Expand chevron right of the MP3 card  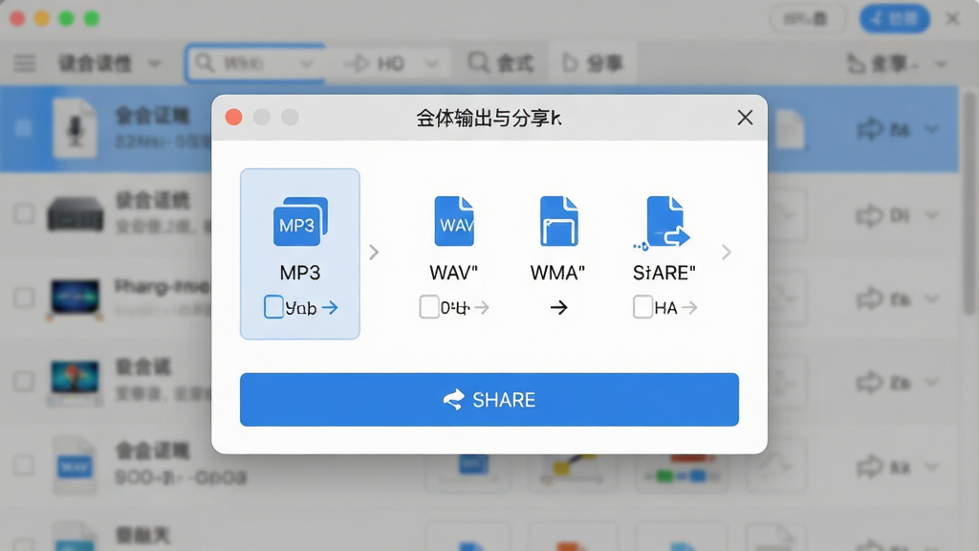point(374,253)
